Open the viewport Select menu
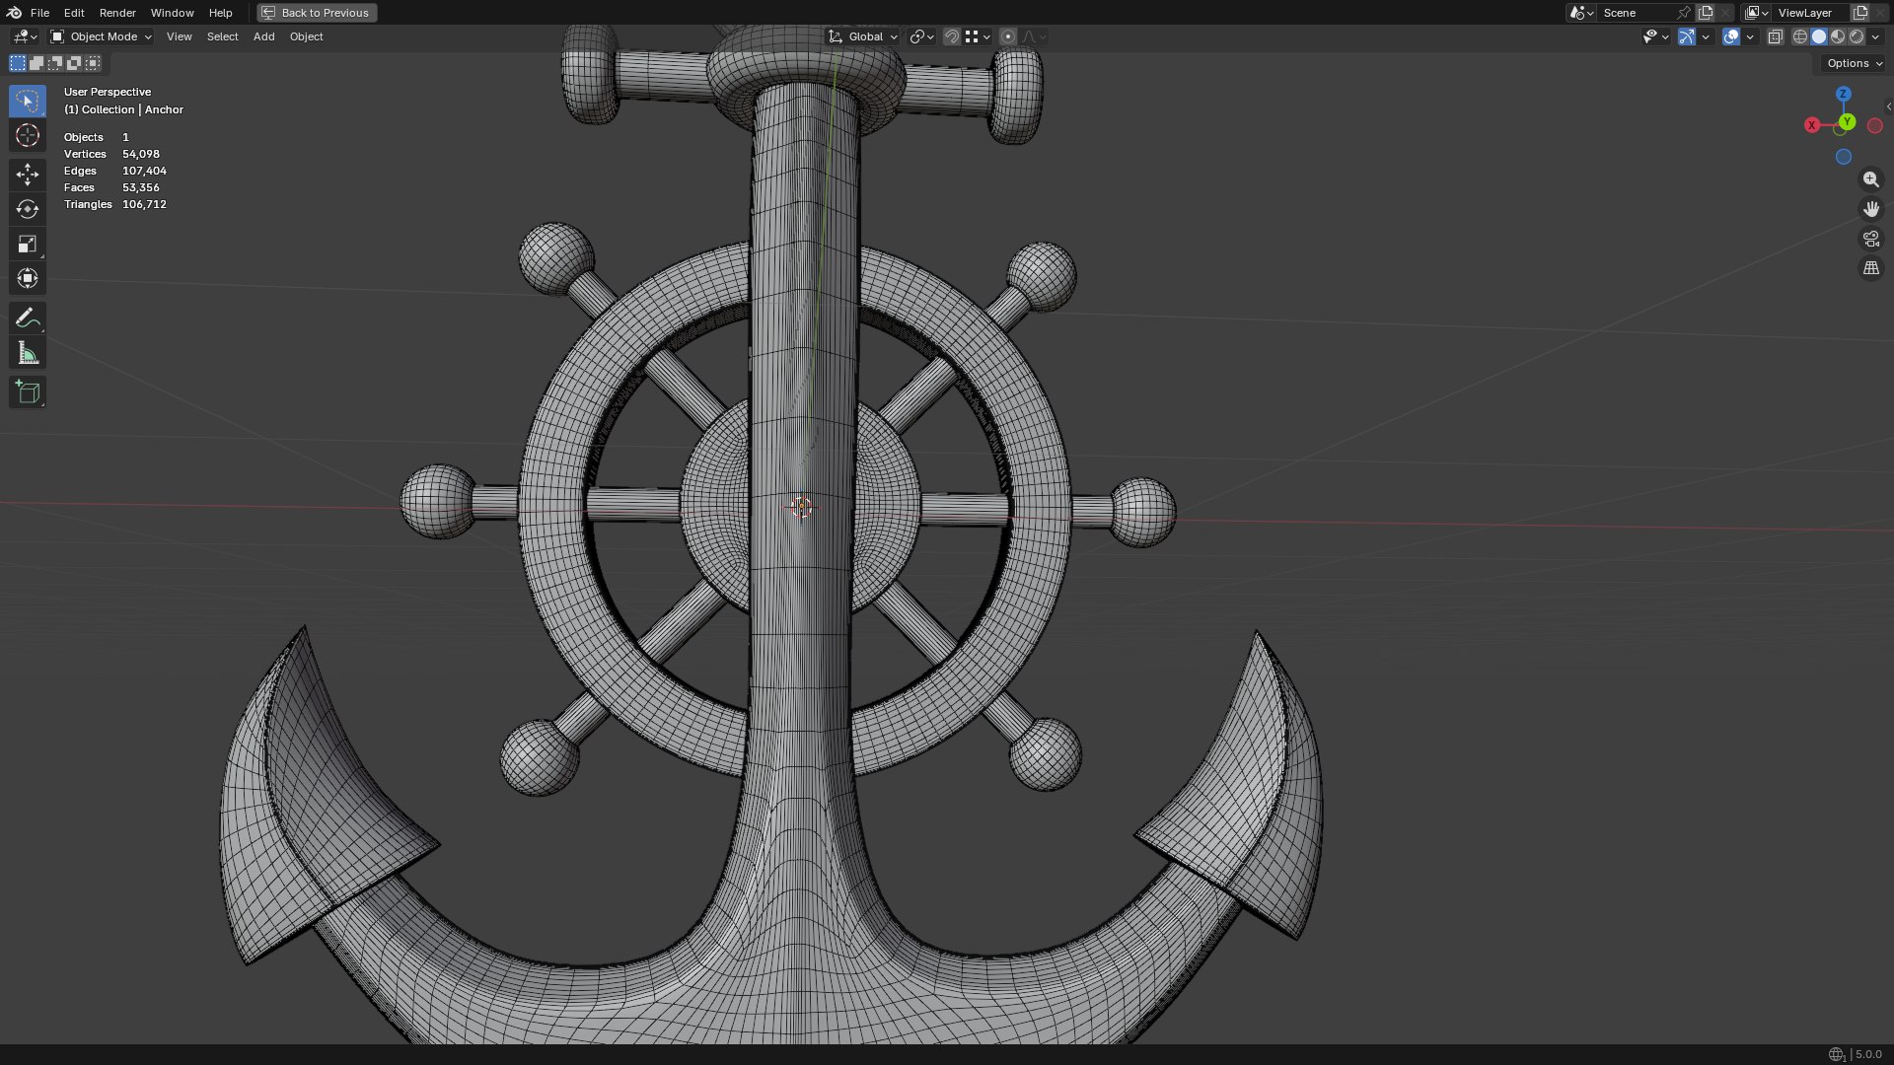The width and height of the screenshot is (1894, 1065). point(222,36)
